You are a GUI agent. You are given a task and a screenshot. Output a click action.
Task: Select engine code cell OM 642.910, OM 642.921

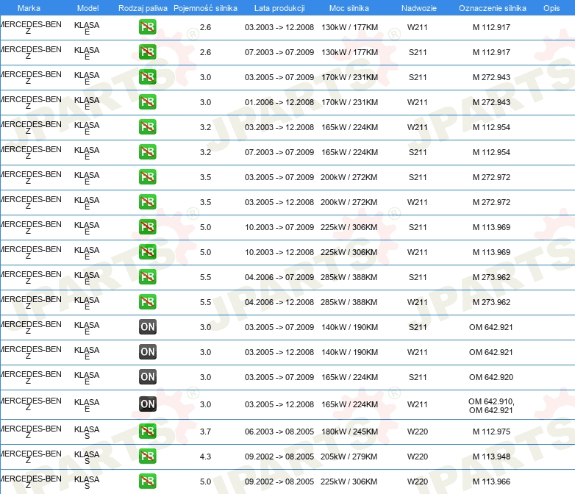coord(491,406)
